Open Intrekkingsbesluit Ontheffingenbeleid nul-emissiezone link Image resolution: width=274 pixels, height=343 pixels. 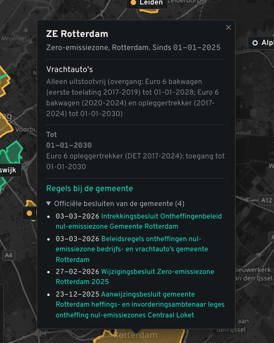point(139,221)
